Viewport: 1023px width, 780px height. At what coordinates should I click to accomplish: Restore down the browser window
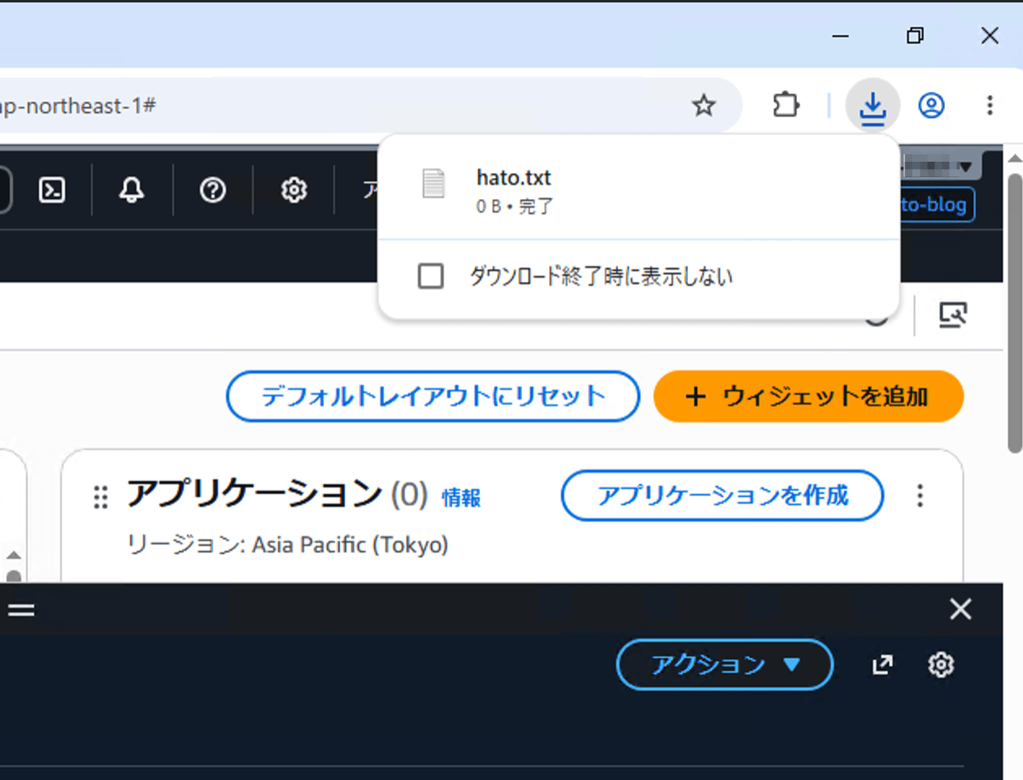click(915, 35)
